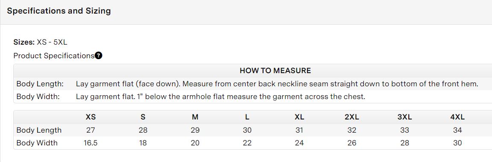Select the M size column header
The width and height of the screenshot is (492, 162).
(x=195, y=117)
